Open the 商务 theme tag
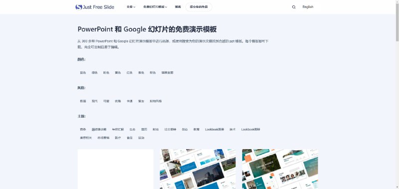The height and width of the screenshot is (189, 399). pos(83,130)
